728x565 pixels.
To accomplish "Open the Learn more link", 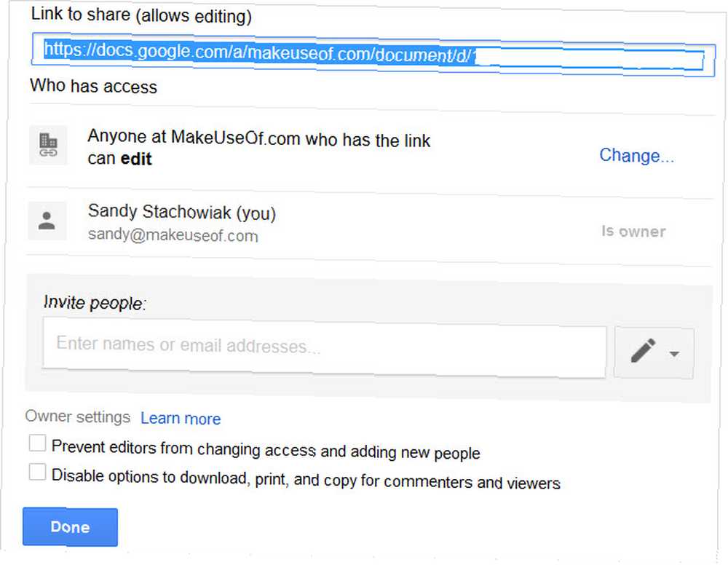I will (x=181, y=419).
